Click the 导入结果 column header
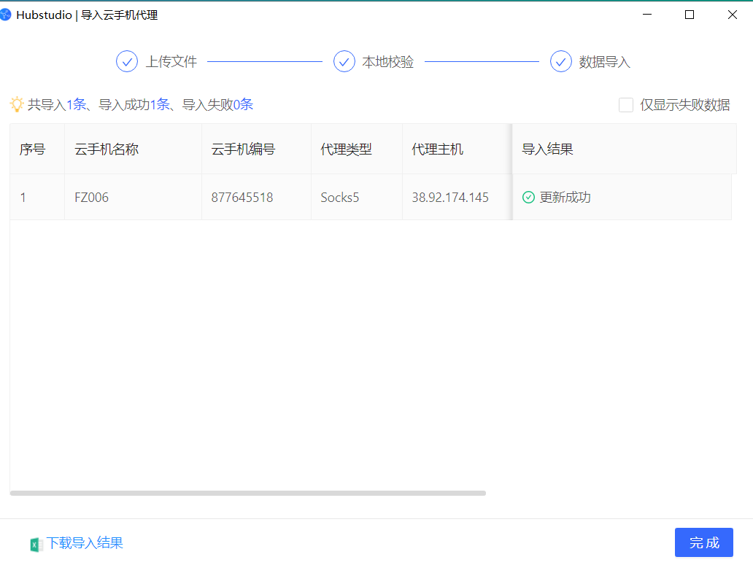The width and height of the screenshot is (753, 565). point(547,149)
